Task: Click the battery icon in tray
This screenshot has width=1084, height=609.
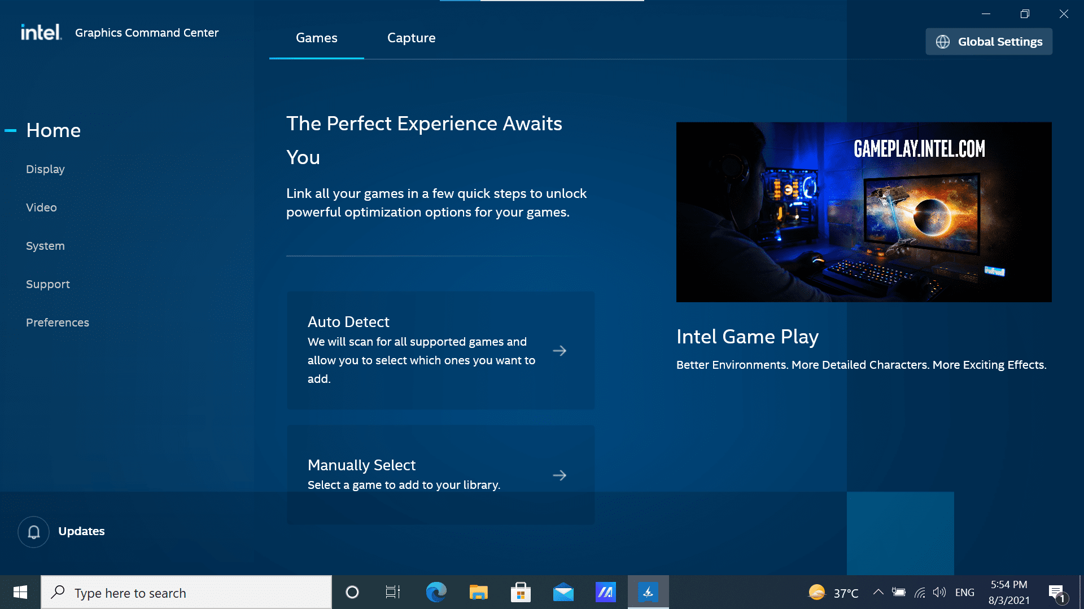Action: (899, 592)
